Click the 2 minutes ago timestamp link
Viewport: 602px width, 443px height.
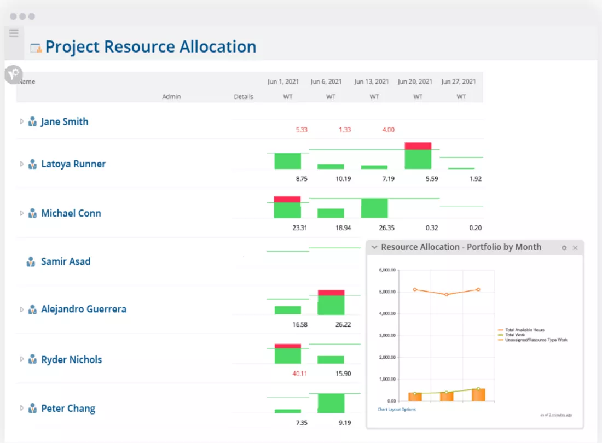pos(559,416)
